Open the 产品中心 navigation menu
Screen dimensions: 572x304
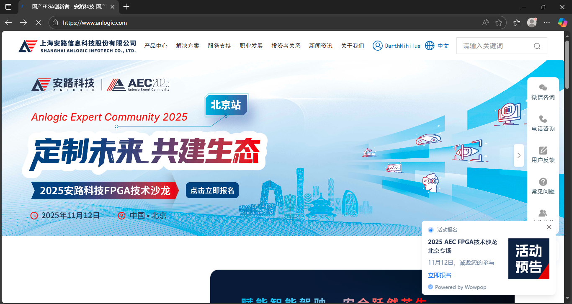pyautogui.click(x=156, y=46)
